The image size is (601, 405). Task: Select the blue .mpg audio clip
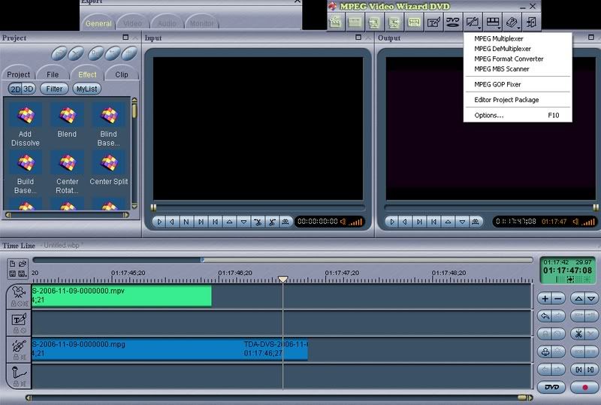point(170,349)
